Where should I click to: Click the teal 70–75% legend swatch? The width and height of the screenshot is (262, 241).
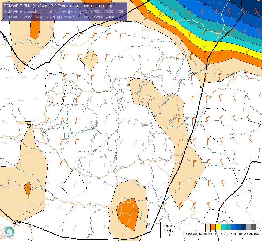click(228, 227)
